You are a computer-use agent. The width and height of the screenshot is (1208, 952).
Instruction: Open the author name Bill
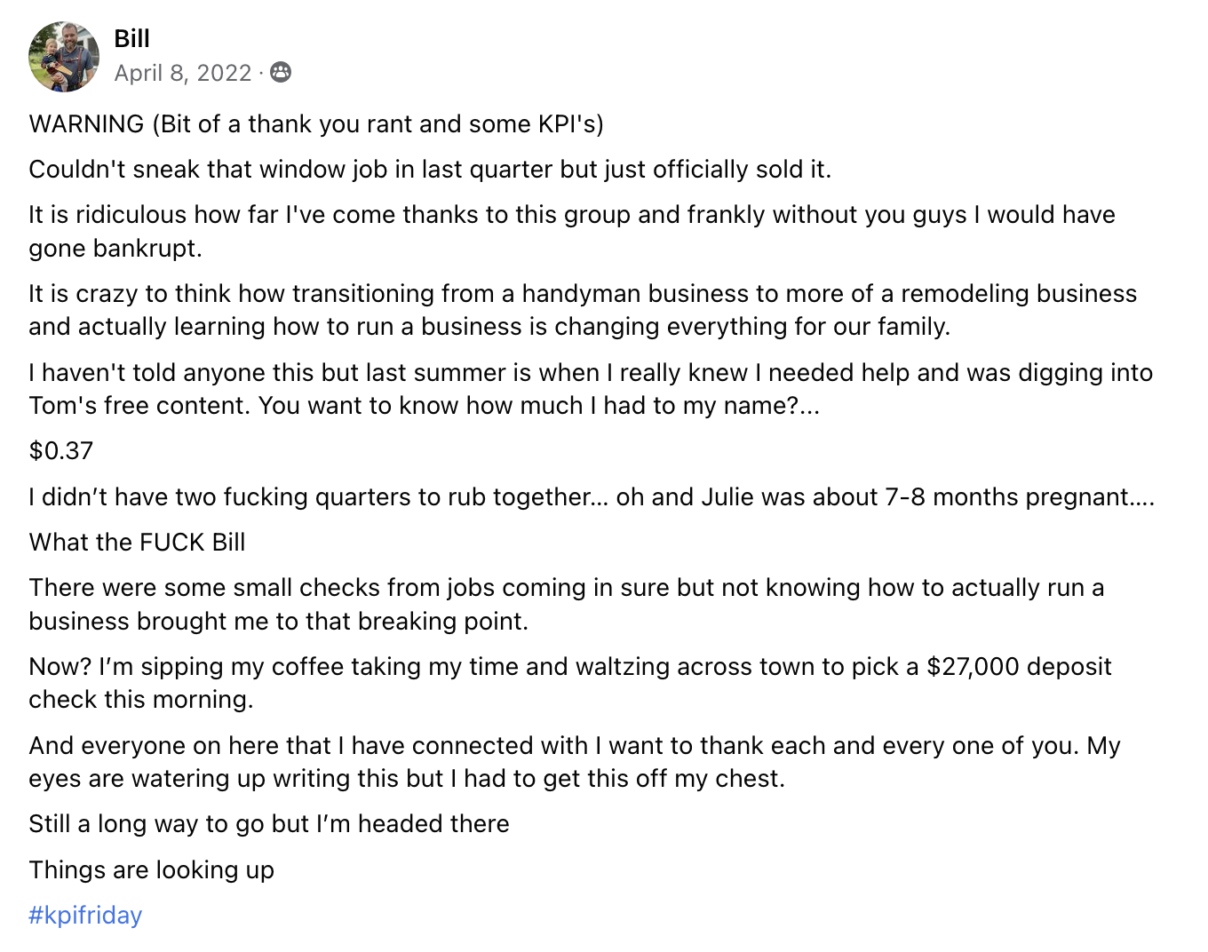(131, 38)
